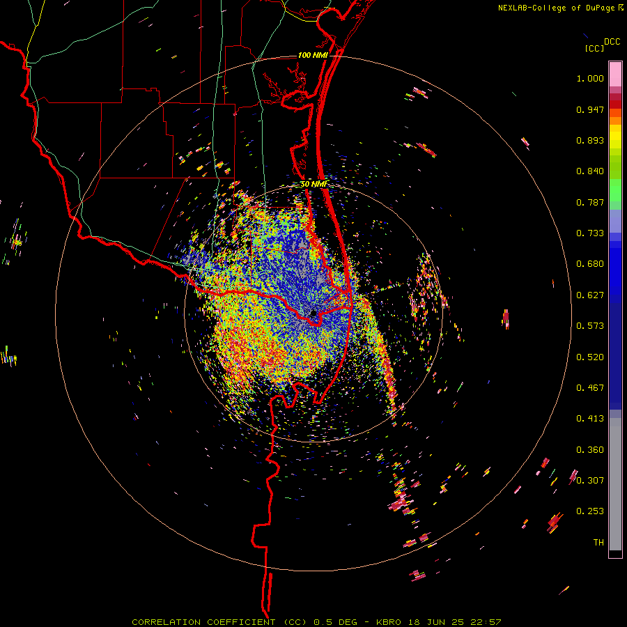Click the black KBRO radar site dot
Viewport: 627px width, 627px height.
(x=313, y=313)
